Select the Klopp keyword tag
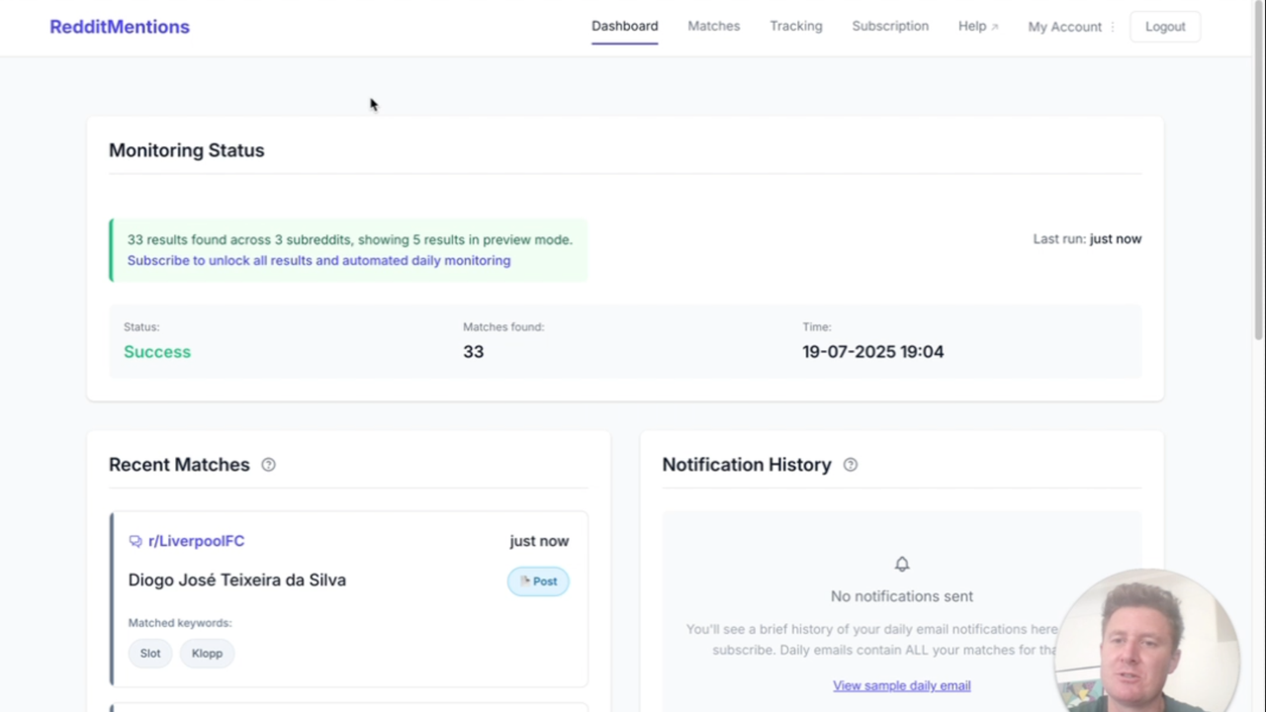1266x712 pixels. tap(207, 654)
